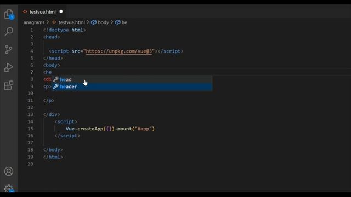The height and width of the screenshot is (197, 351).
Task: Click the <script> tag on line 14
Action: pos(66,121)
